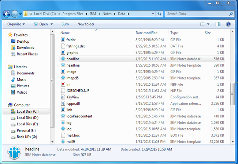Click the vertical scrollbar thumb
Screen dimensions: 238x164
(232, 94)
